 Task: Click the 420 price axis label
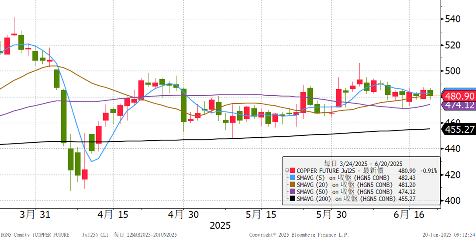pos(452,175)
